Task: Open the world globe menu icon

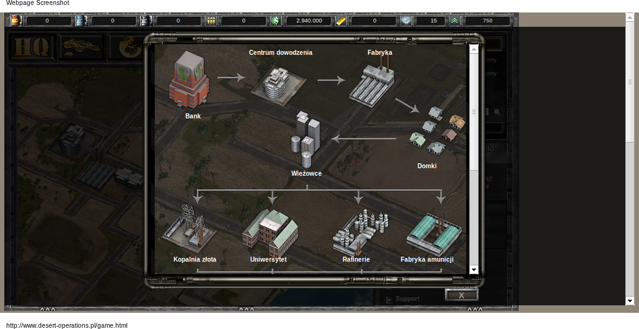Action: [130, 47]
